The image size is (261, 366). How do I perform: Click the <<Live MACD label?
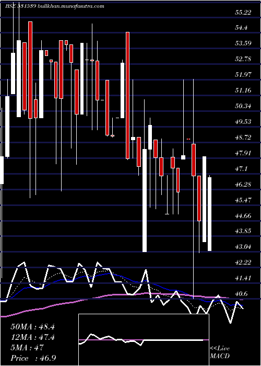tap(220, 352)
